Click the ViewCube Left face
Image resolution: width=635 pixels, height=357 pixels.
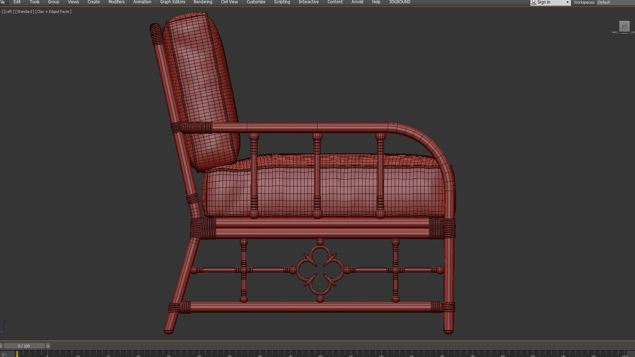point(624,26)
